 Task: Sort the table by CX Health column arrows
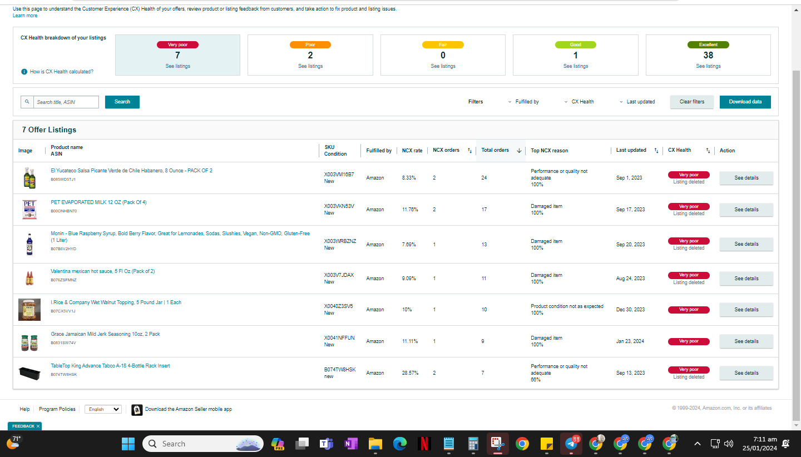click(708, 151)
